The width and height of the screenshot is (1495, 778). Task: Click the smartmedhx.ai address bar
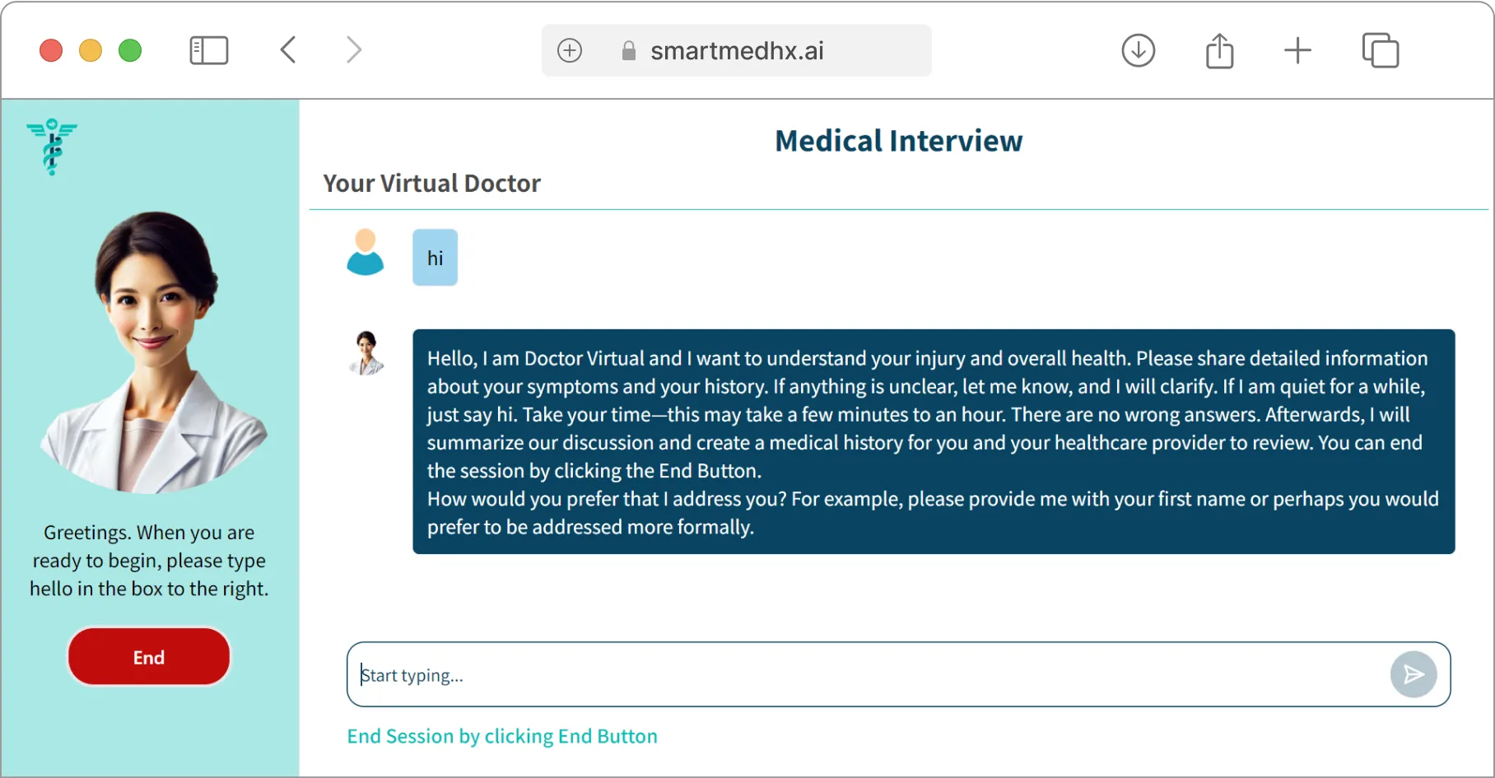coord(736,50)
